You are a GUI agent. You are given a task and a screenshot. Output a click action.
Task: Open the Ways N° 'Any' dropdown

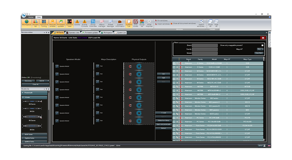tap(260, 49)
